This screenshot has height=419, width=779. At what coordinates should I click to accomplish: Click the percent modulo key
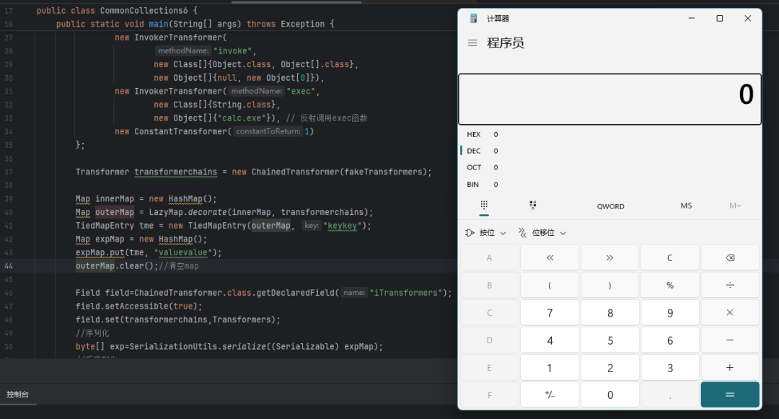[x=669, y=285]
